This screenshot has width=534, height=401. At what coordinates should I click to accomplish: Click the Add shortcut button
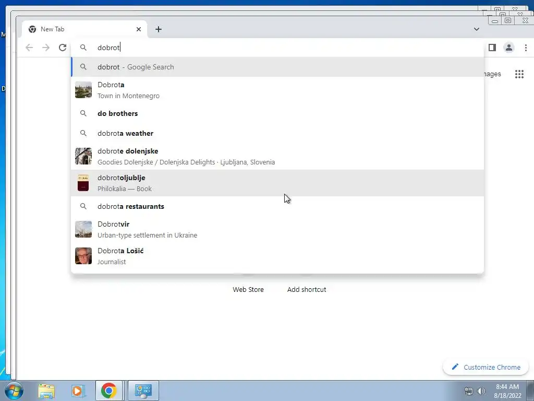coord(307,289)
